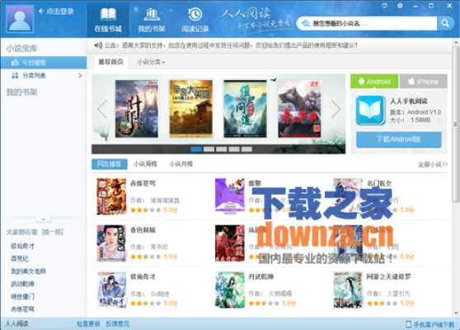This screenshot has width=460, height=330.
Task: Open the bottom-right 天谴修罗 book cover
Action: pos(348,290)
